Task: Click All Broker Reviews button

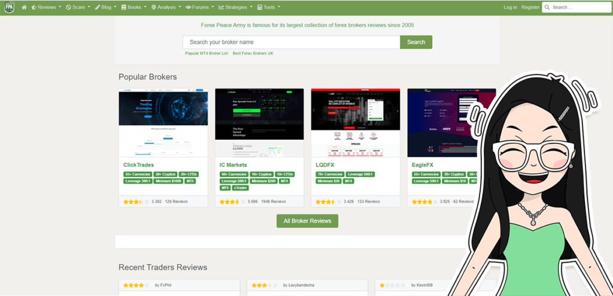Action: click(x=307, y=221)
